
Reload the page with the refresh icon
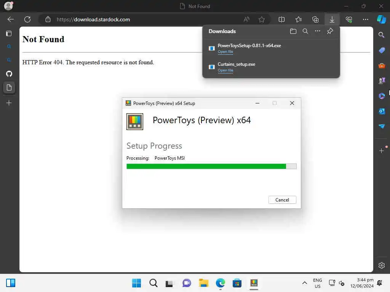pyautogui.click(x=27, y=19)
